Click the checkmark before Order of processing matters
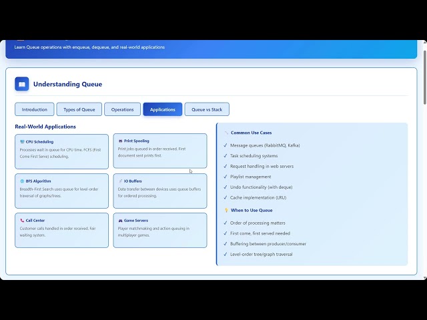Screen dimensions: 427x320 [226, 223]
